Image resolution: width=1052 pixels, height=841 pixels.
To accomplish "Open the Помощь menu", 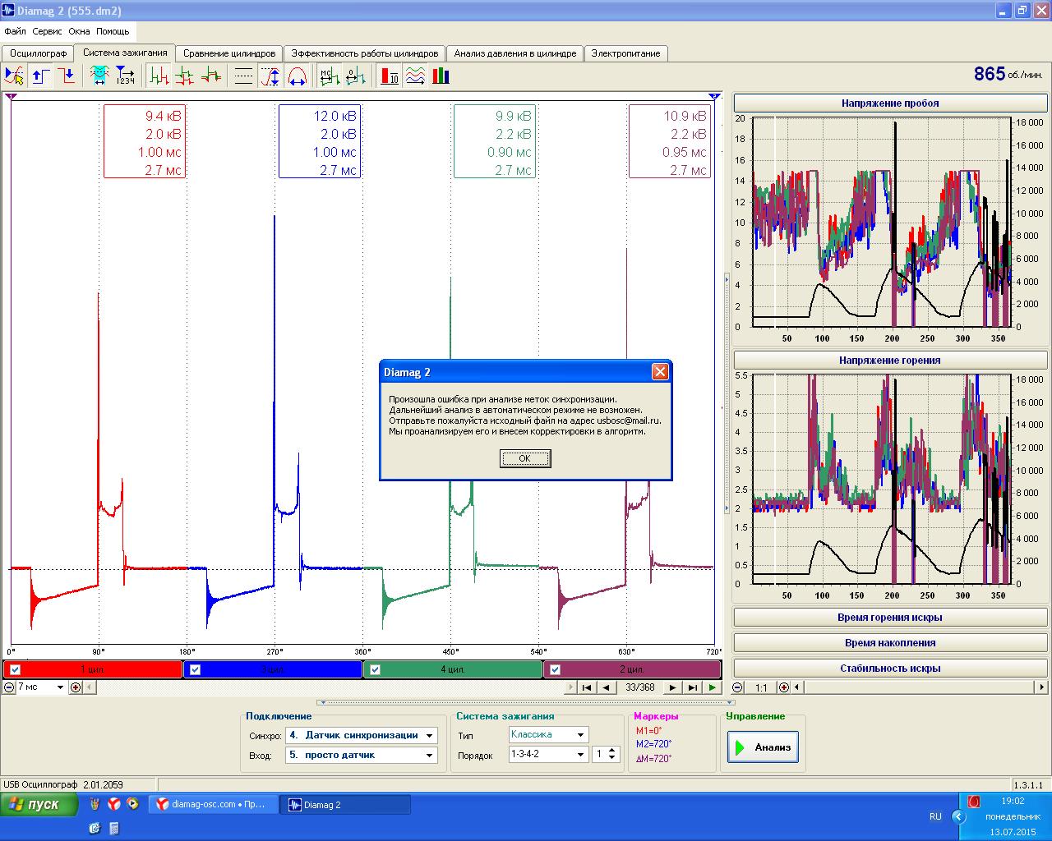I will coord(113,31).
